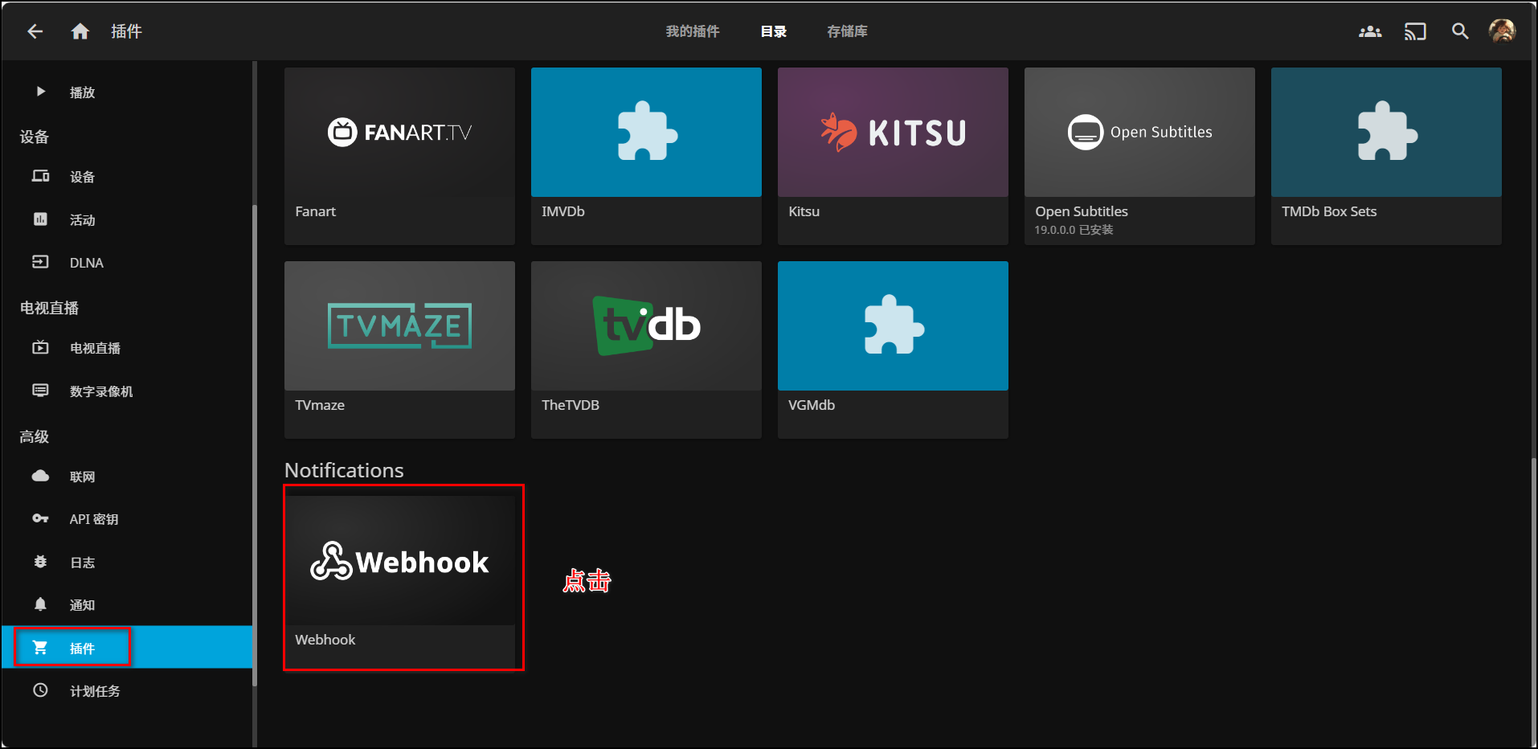Open the Webhook plugin card
The image size is (1538, 749).
pos(399,577)
